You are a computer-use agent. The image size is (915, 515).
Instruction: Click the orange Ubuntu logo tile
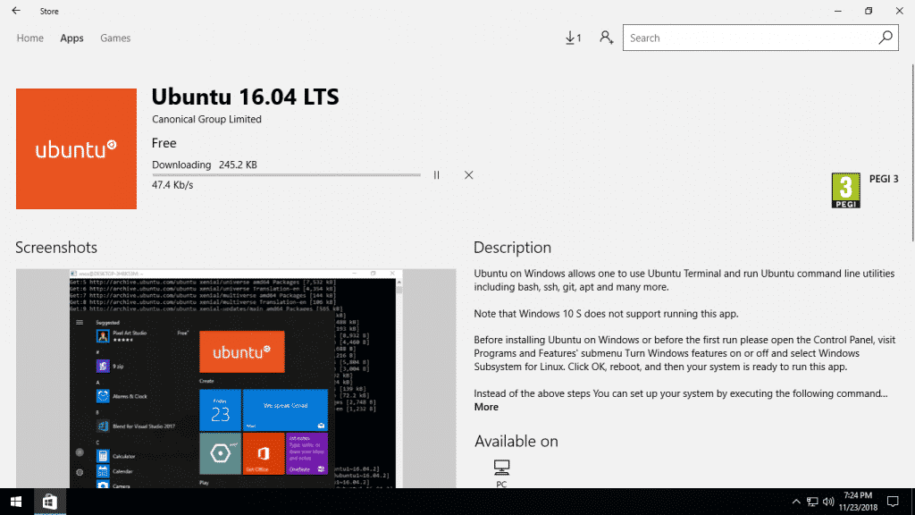click(76, 148)
